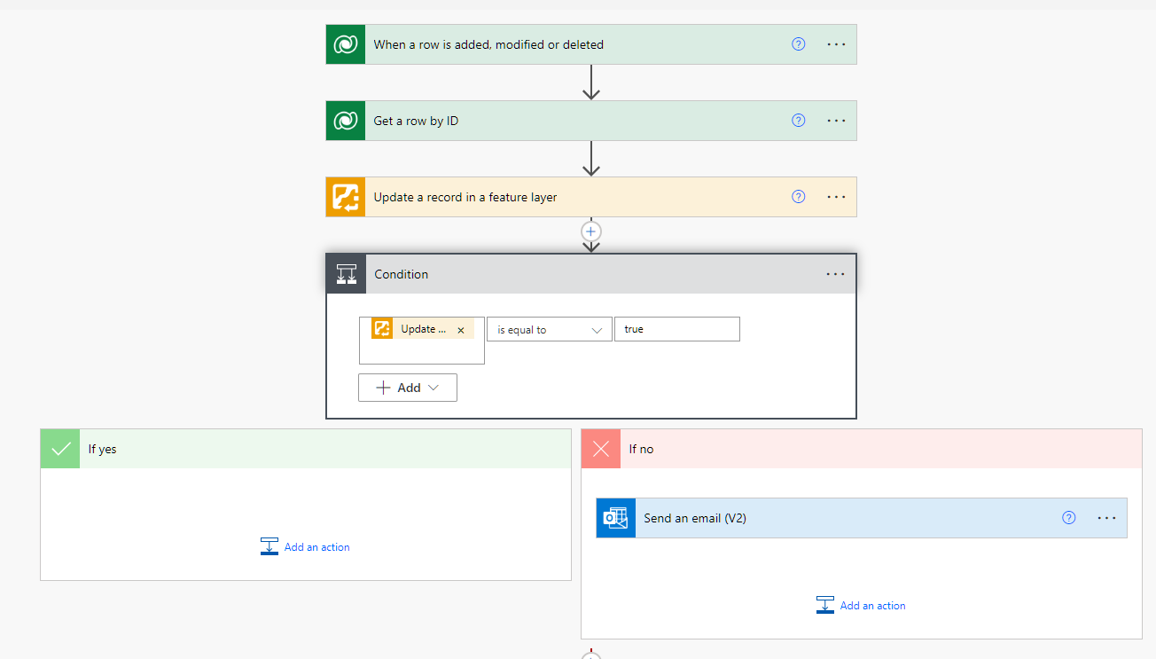Select the Outlook icon on Send an email action
Screen dimensions: 1156x659
coord(615,517)
